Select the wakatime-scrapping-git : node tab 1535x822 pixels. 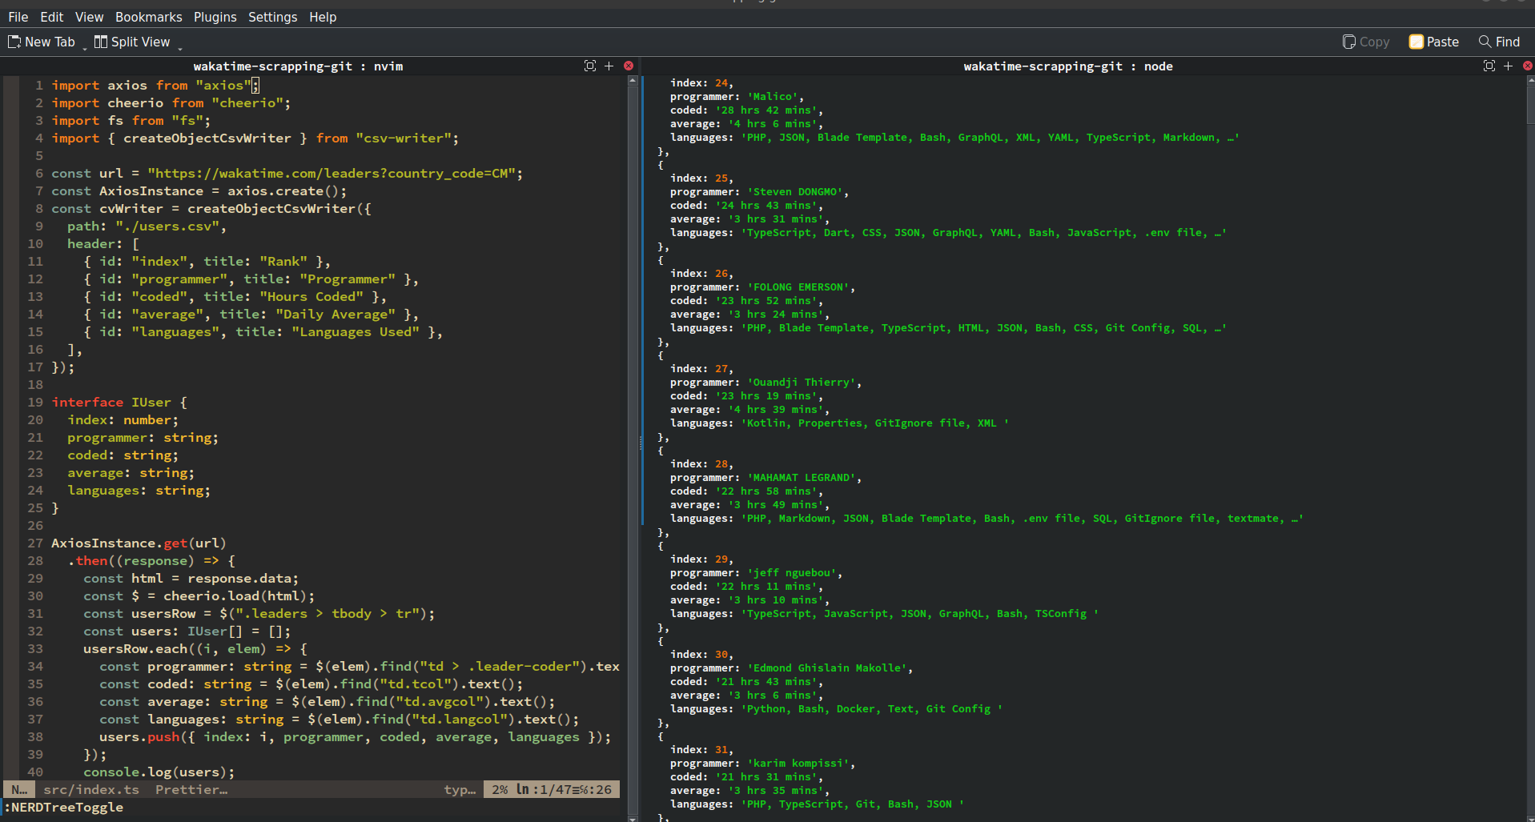coord(1068,66)
